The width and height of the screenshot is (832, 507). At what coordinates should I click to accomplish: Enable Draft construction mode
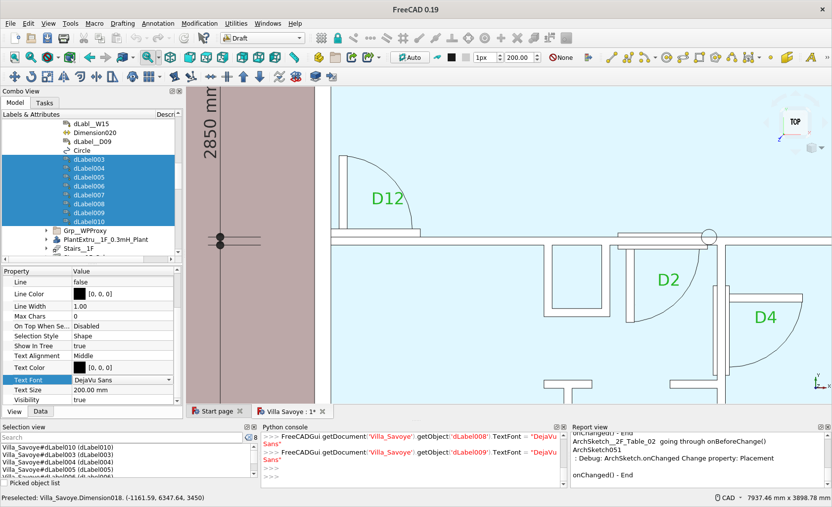[x=438, y=57]
